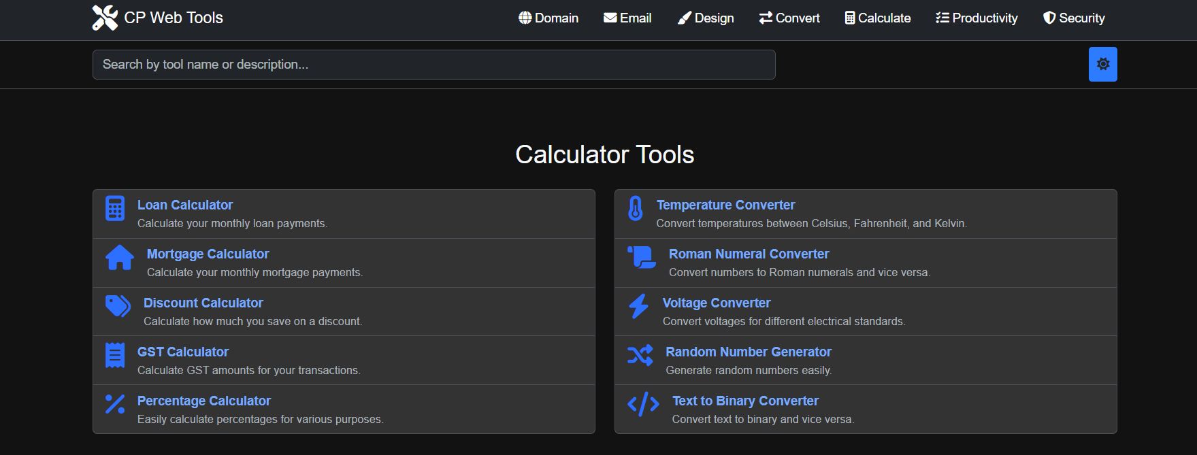Click the thermometer icon for Temperature Converter
The width and height of the screenshot is (1197, 455).
point(635,209)
